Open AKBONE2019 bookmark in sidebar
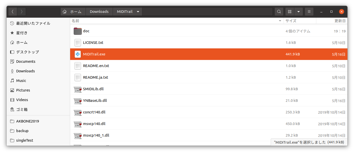The image size is (354, 153). tap(38, 121)
